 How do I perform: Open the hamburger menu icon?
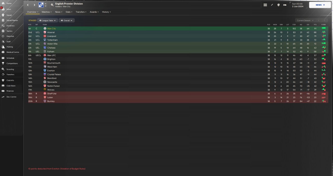click(265, 5)
